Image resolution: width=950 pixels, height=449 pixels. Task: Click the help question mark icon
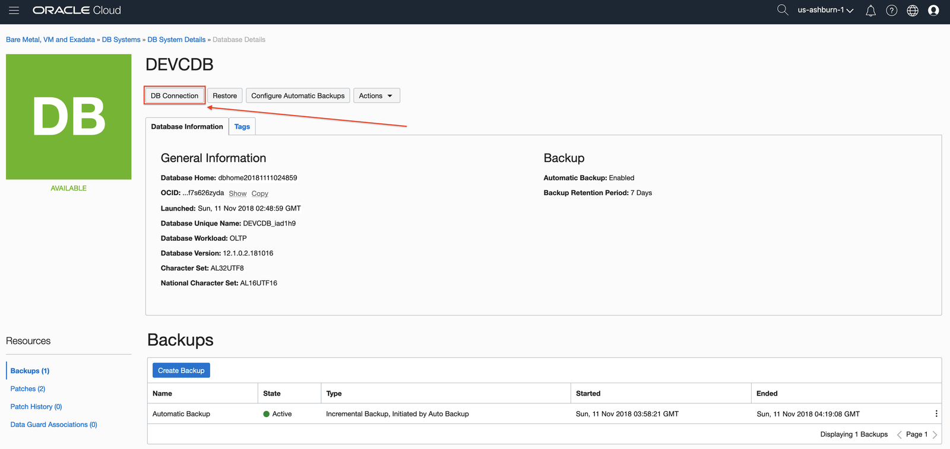(891, 11)
